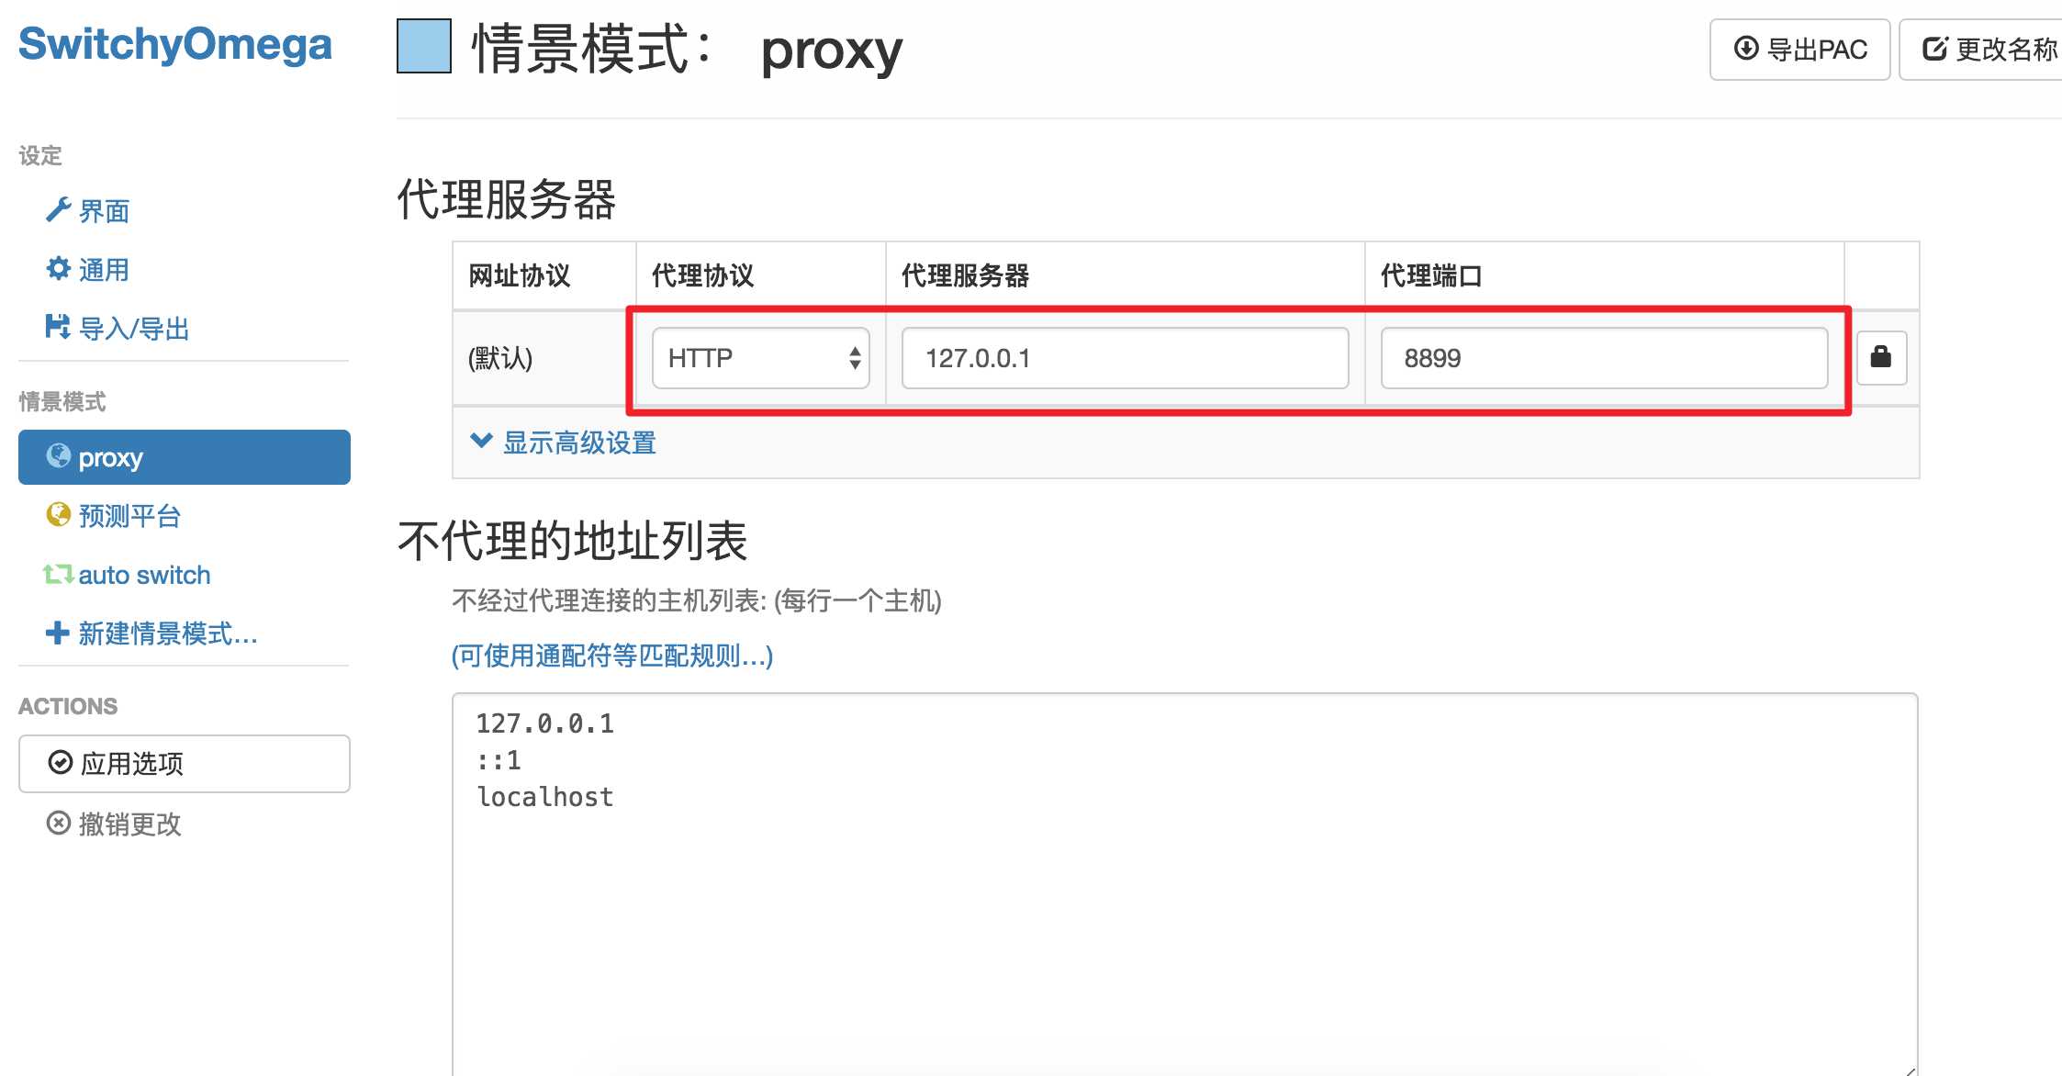The width and height of the screenshot is (2062, 1076).
Task: Click inside the bypass list textarea
Action: [x=1185, y=883]
